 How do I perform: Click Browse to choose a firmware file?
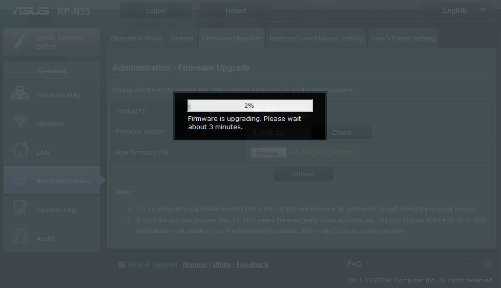(x=268, y=153)
